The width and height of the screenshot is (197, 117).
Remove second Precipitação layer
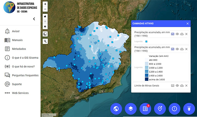click(186, 49)
